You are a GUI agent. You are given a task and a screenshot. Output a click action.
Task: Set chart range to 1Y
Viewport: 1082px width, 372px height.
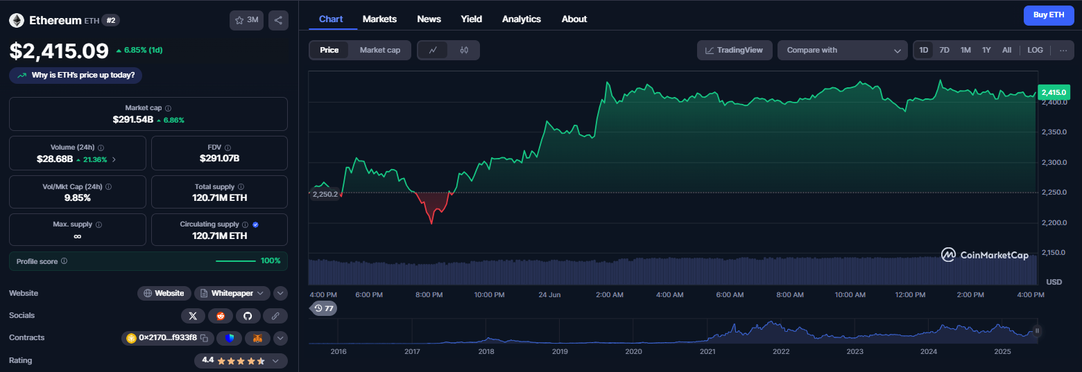986,50
